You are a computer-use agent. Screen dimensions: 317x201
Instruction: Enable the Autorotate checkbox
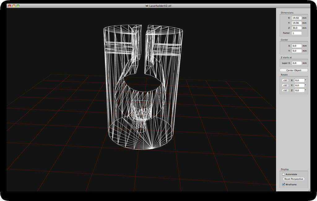pyautogui.click(x=284, y=174)
